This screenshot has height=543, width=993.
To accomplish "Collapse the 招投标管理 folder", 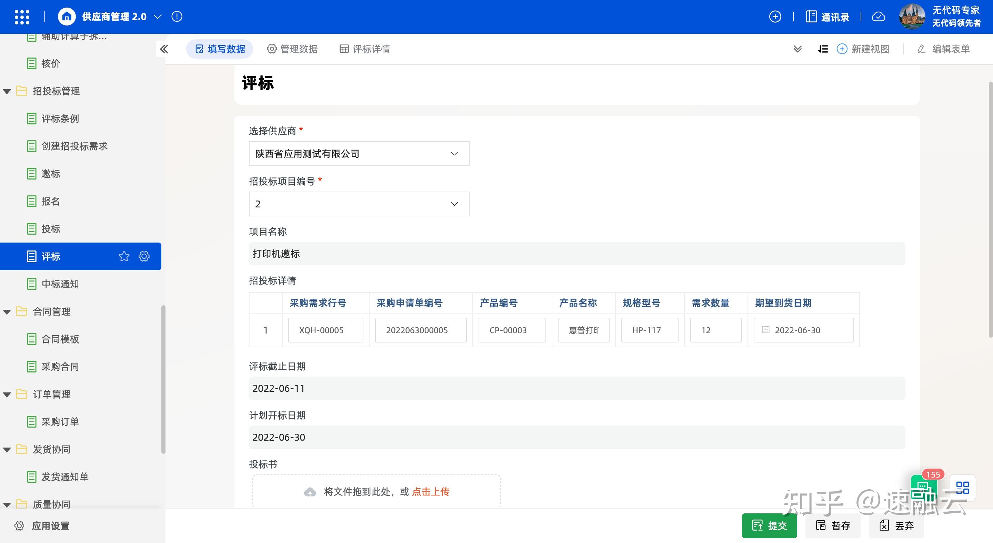I will coord(6,91).
